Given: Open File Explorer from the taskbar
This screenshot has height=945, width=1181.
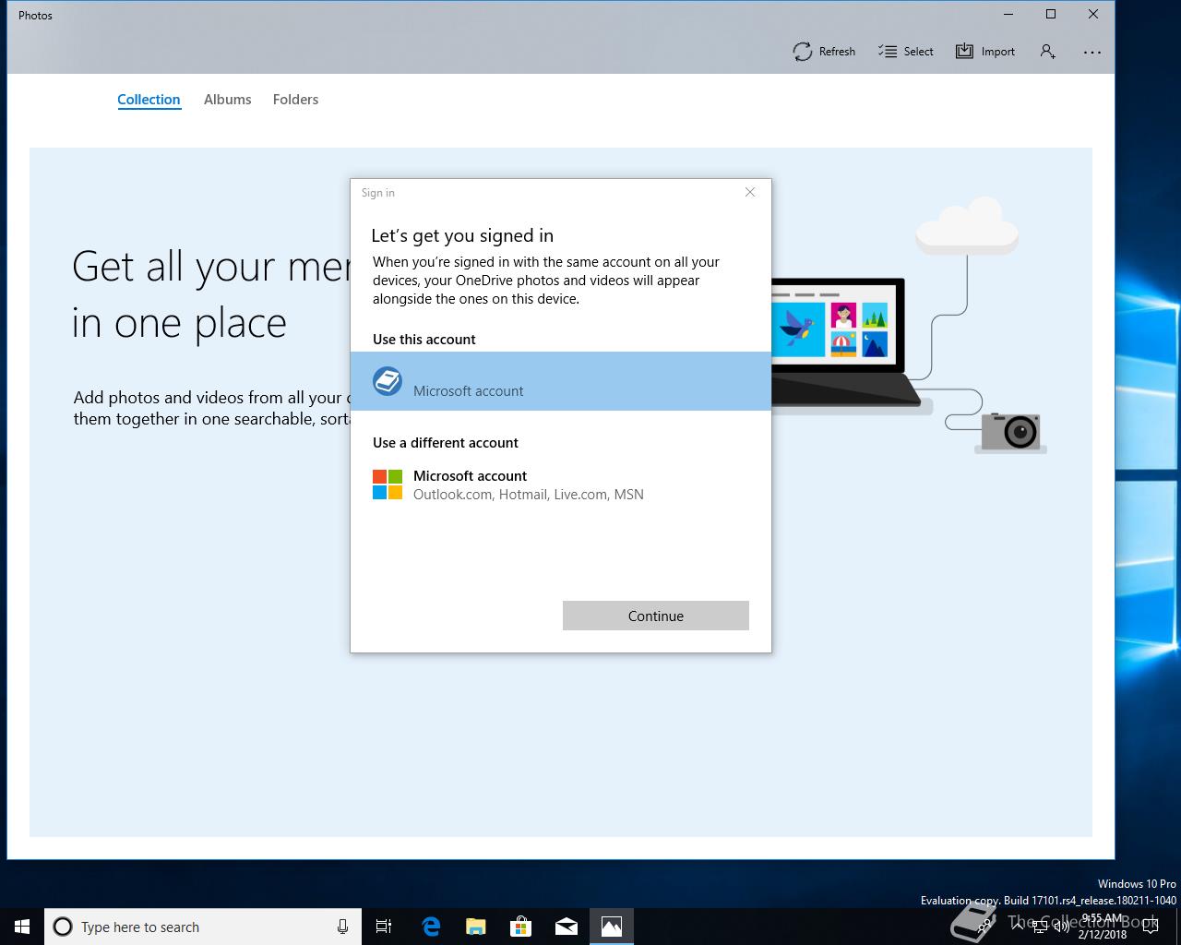Looking at the screenshot, I should (475, 927).
